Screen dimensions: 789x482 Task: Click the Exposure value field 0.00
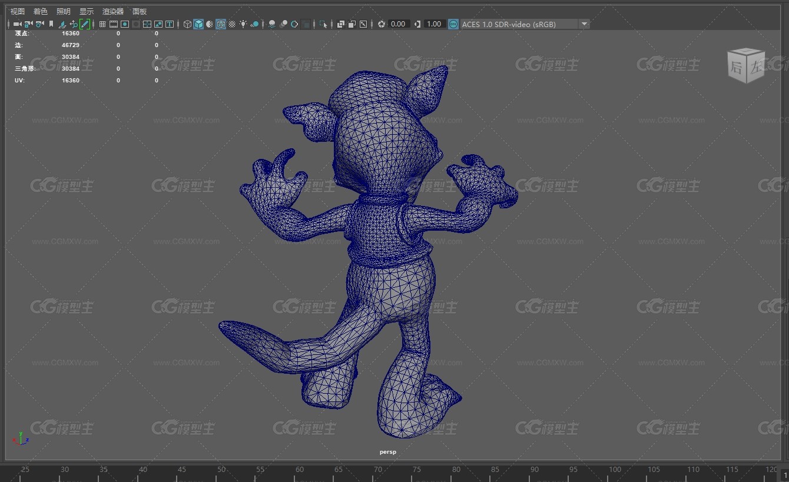[399, 24]
